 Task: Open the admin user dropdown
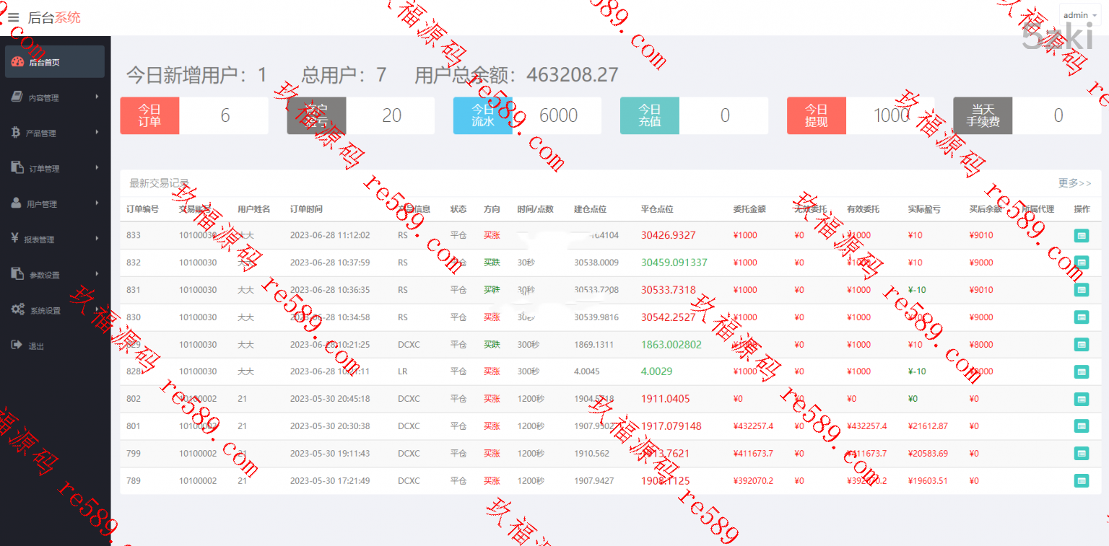1079,15
